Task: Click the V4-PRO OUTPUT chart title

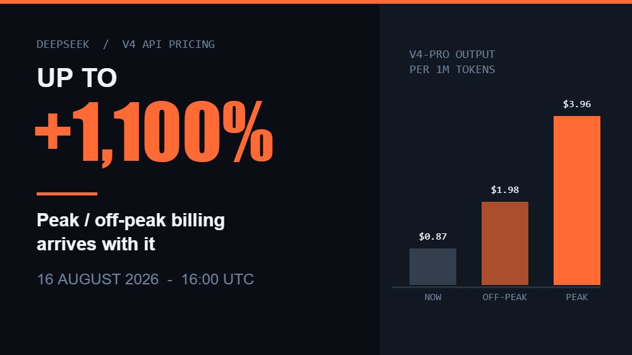Action: point(453,54)
